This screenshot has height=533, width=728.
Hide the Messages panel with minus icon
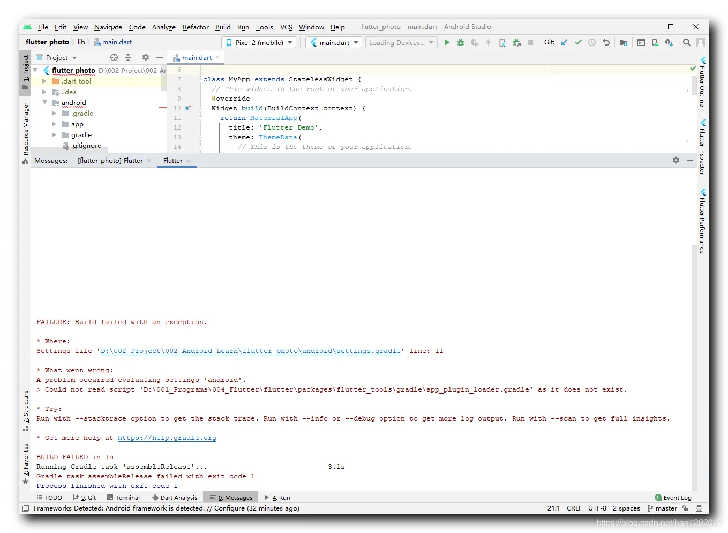click(x=689, y=160)
